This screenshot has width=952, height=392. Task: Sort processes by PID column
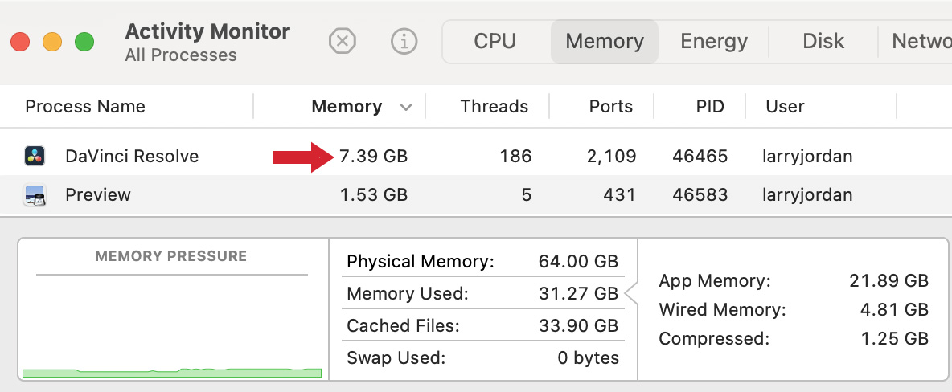point(710,106)
